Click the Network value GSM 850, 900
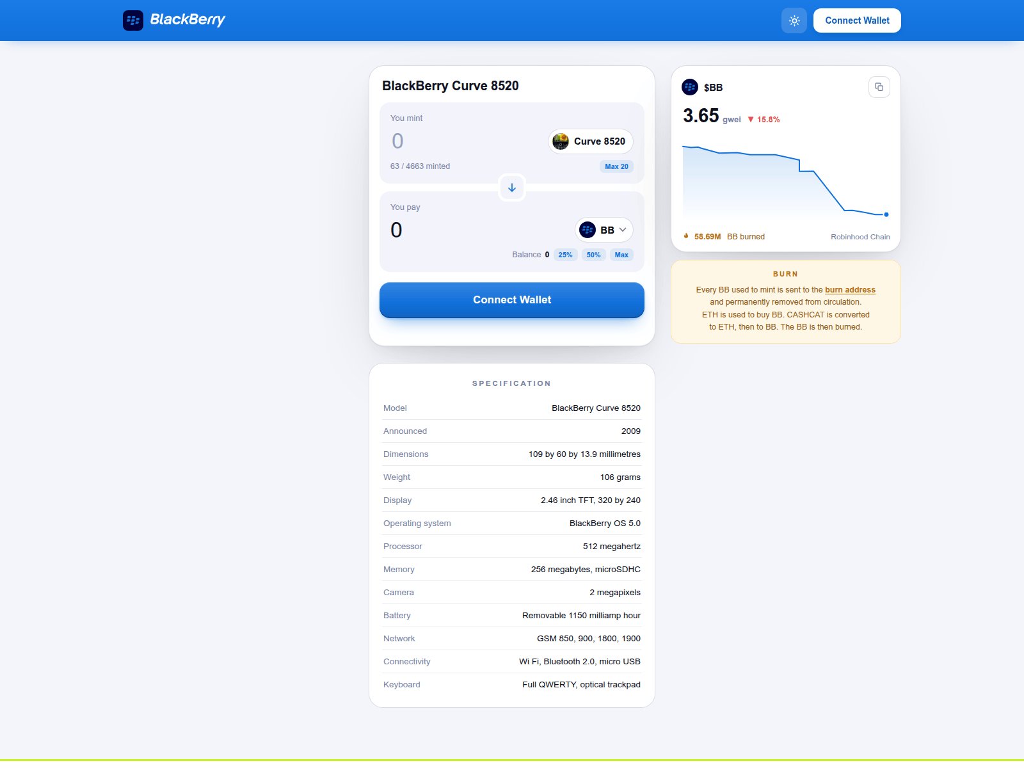 tap(589, 639)
